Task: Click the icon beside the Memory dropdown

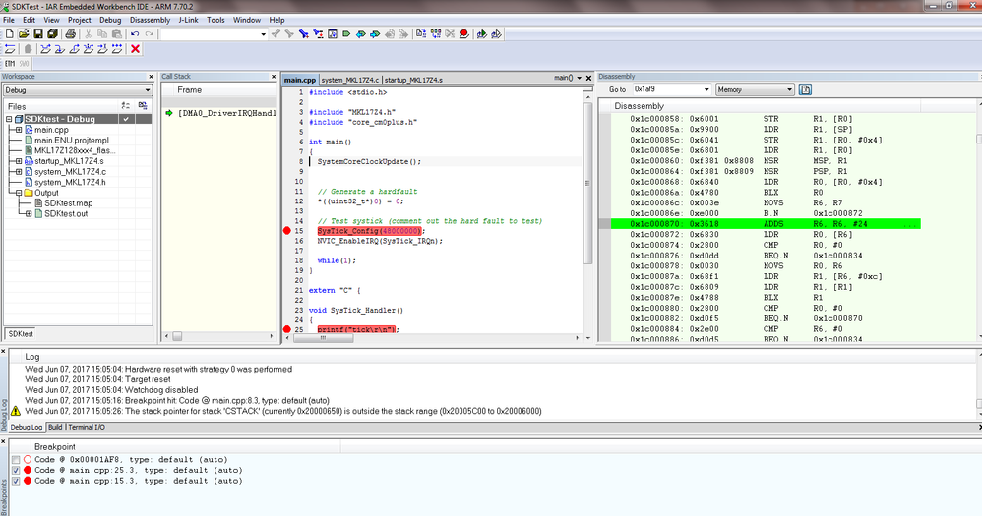Action: [x=805, y=89]
